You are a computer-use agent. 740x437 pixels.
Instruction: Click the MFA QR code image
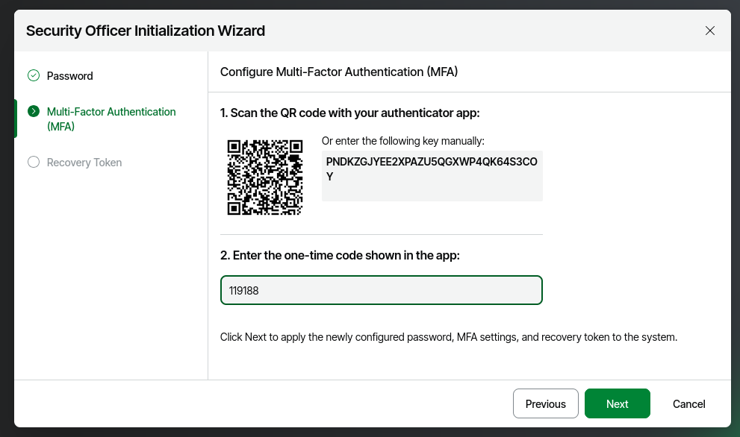[x=265, y=177]
